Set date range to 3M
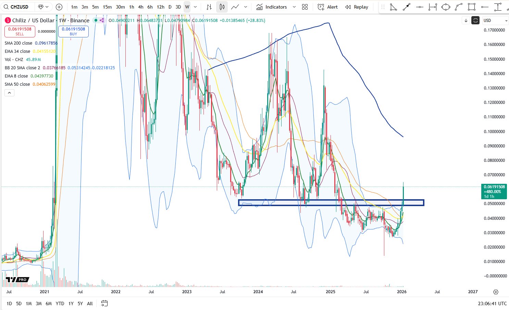The height and width of the screenshot is (310, 509). tap(39, 303)
